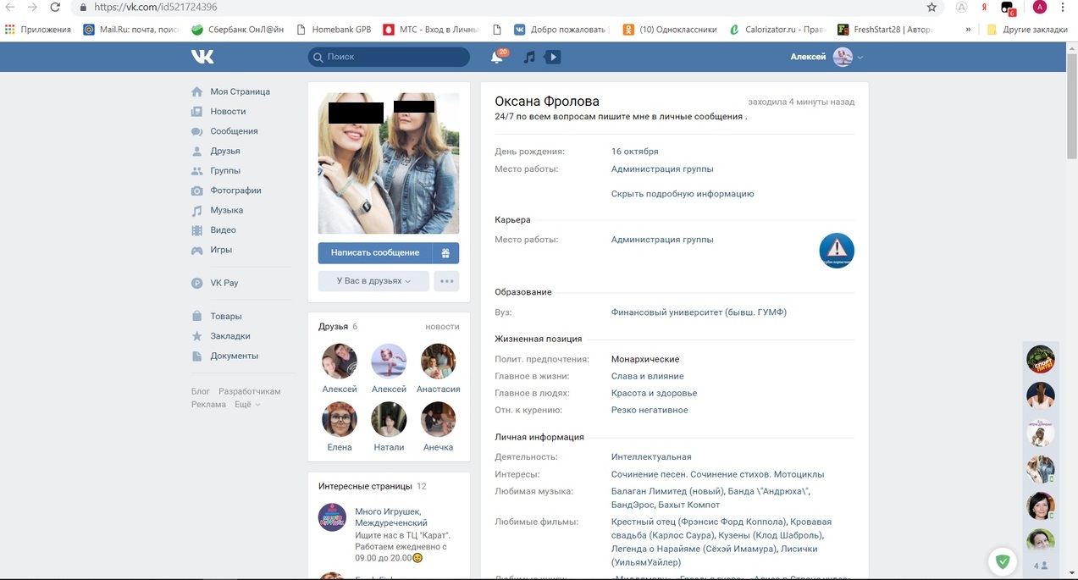Open notifications bell with 20 badge
The image size is (1078, 580).
point(497,57)
